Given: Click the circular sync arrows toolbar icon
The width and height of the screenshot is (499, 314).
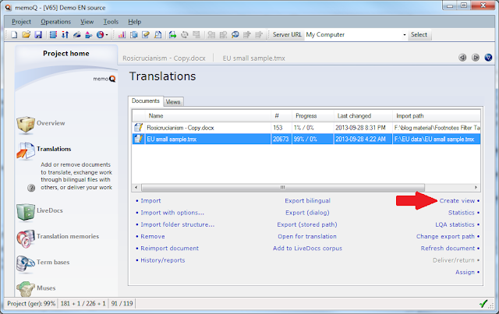Looking at the screenshot, I should (x=185, y=35).
